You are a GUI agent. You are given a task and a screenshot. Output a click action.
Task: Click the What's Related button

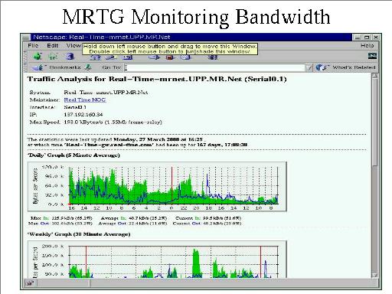click(345, 67)
